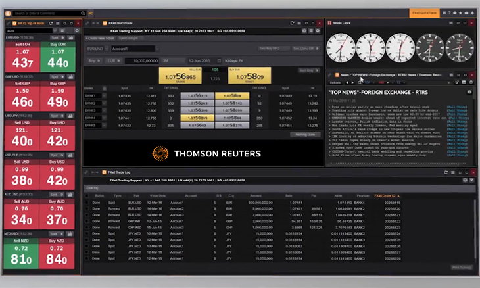
Task: Expand the EUR/USD currency pair dropdown
Action: point(95,49)
